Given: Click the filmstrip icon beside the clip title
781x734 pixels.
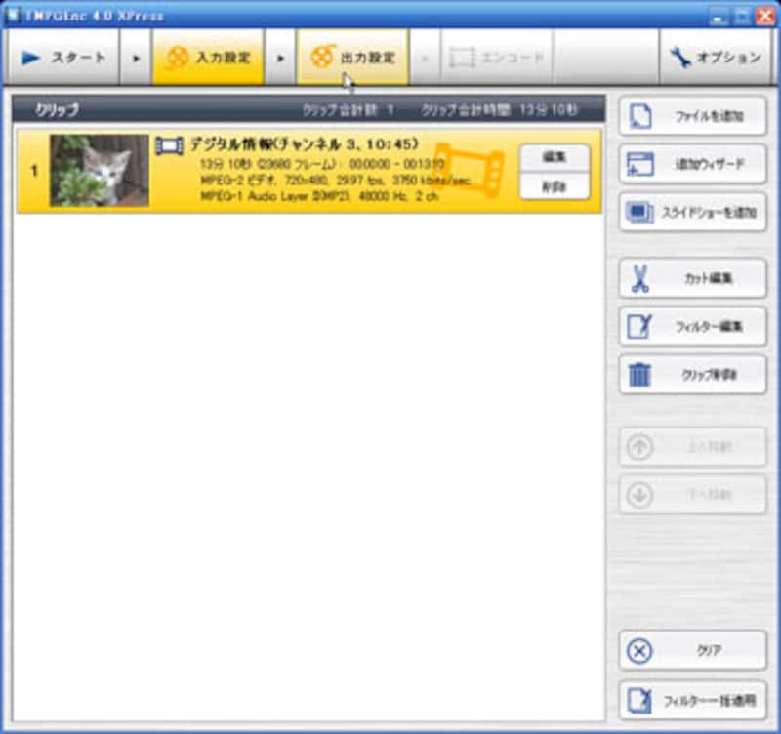Looking at the screenshot, I should click(169, 146).
